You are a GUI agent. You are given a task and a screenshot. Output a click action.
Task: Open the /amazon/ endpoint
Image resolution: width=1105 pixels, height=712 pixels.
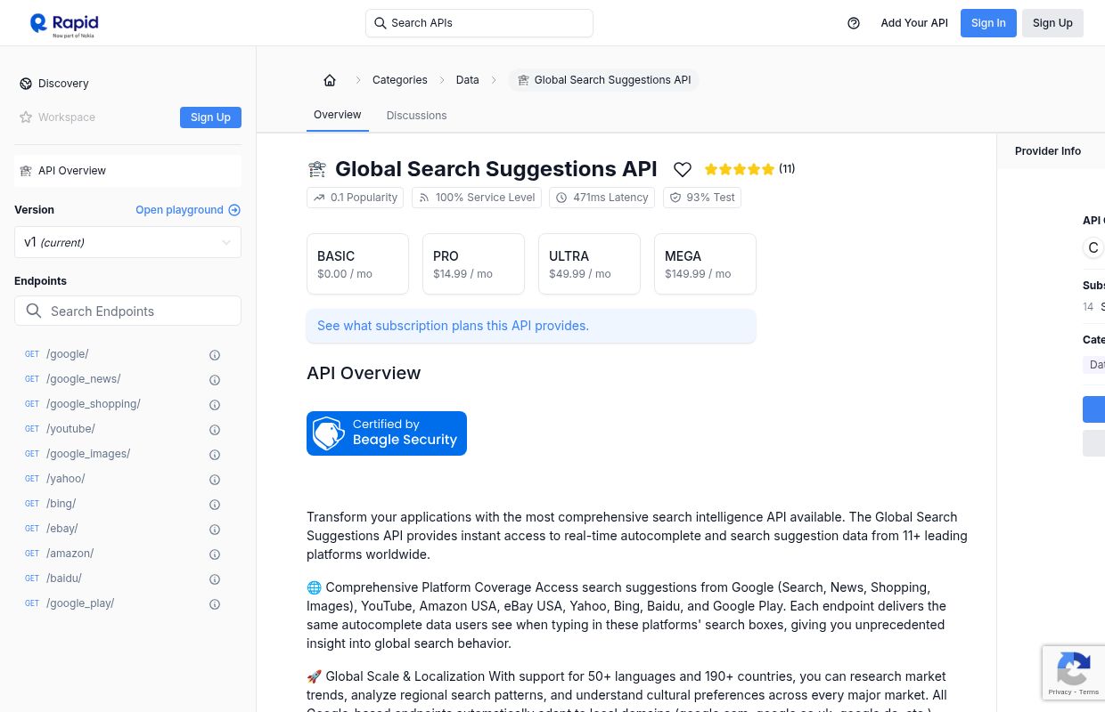click(x=70, y=554)
